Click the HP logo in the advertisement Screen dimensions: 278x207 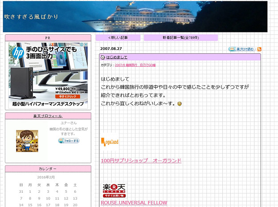(x=18, y=53)
